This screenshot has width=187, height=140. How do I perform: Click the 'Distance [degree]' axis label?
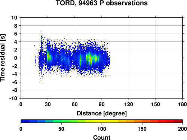(x=102, y=113)
